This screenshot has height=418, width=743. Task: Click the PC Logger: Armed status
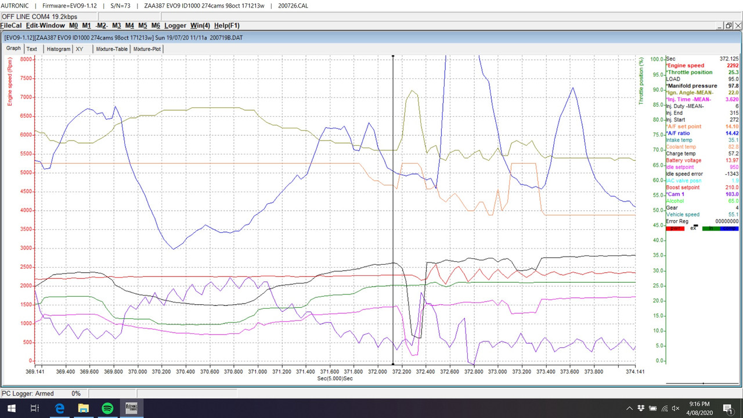tap(28, 394)
